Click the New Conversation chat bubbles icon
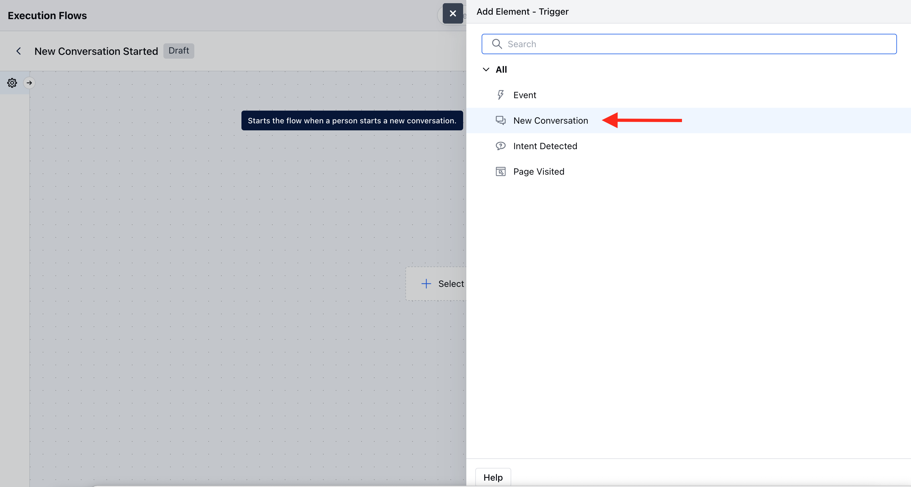The width and height of the screenshot is (911, 487). (500, 120)
